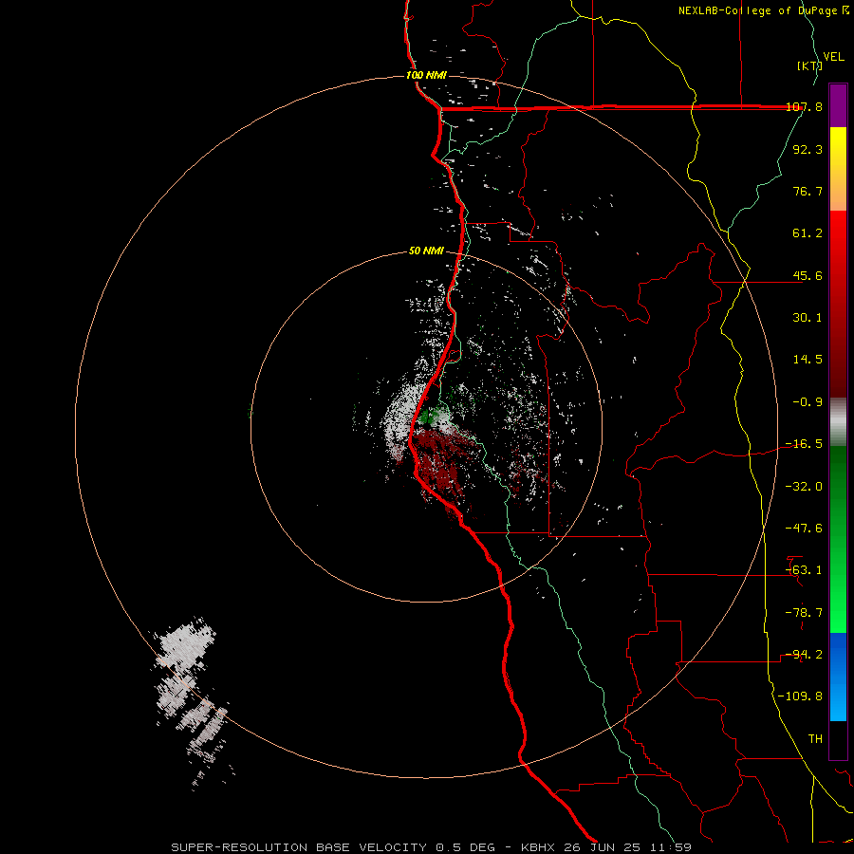Click the 14.5 velocity scale value
854x854 pixels.
(808, 360)
